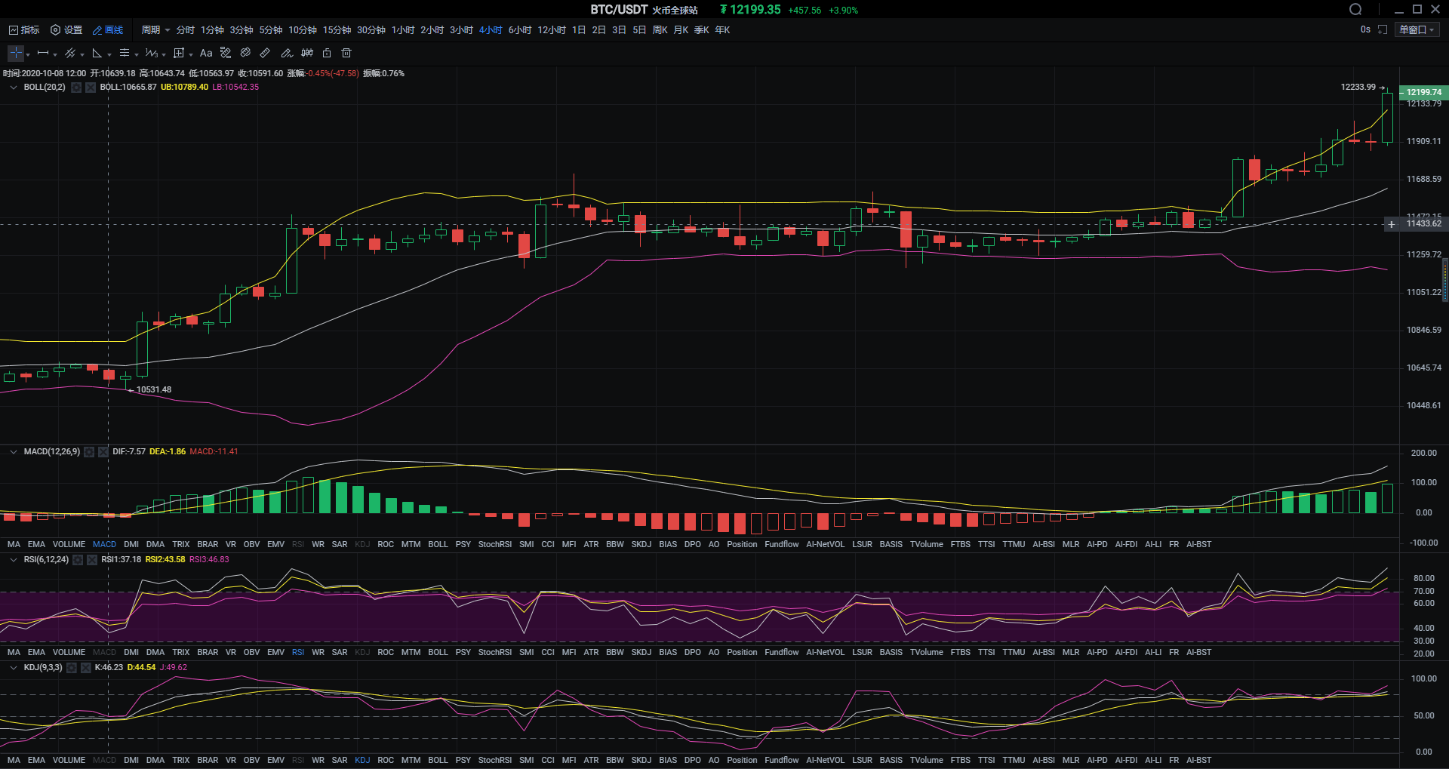The height and width of the screenshot is (769, 1449).
Task: Switch timeframe to 1日
Action: (579, 30)
